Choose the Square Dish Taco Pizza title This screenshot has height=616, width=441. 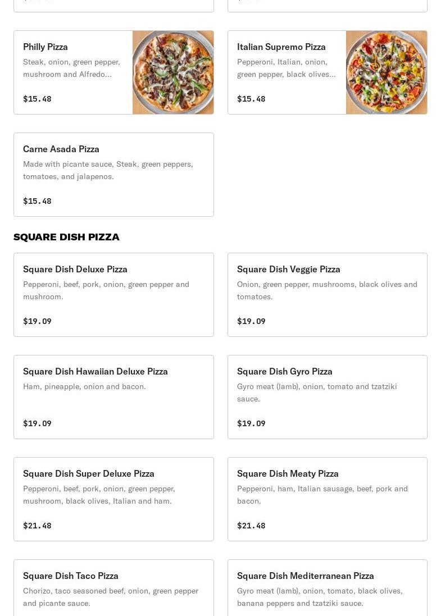tap(71, 576)
